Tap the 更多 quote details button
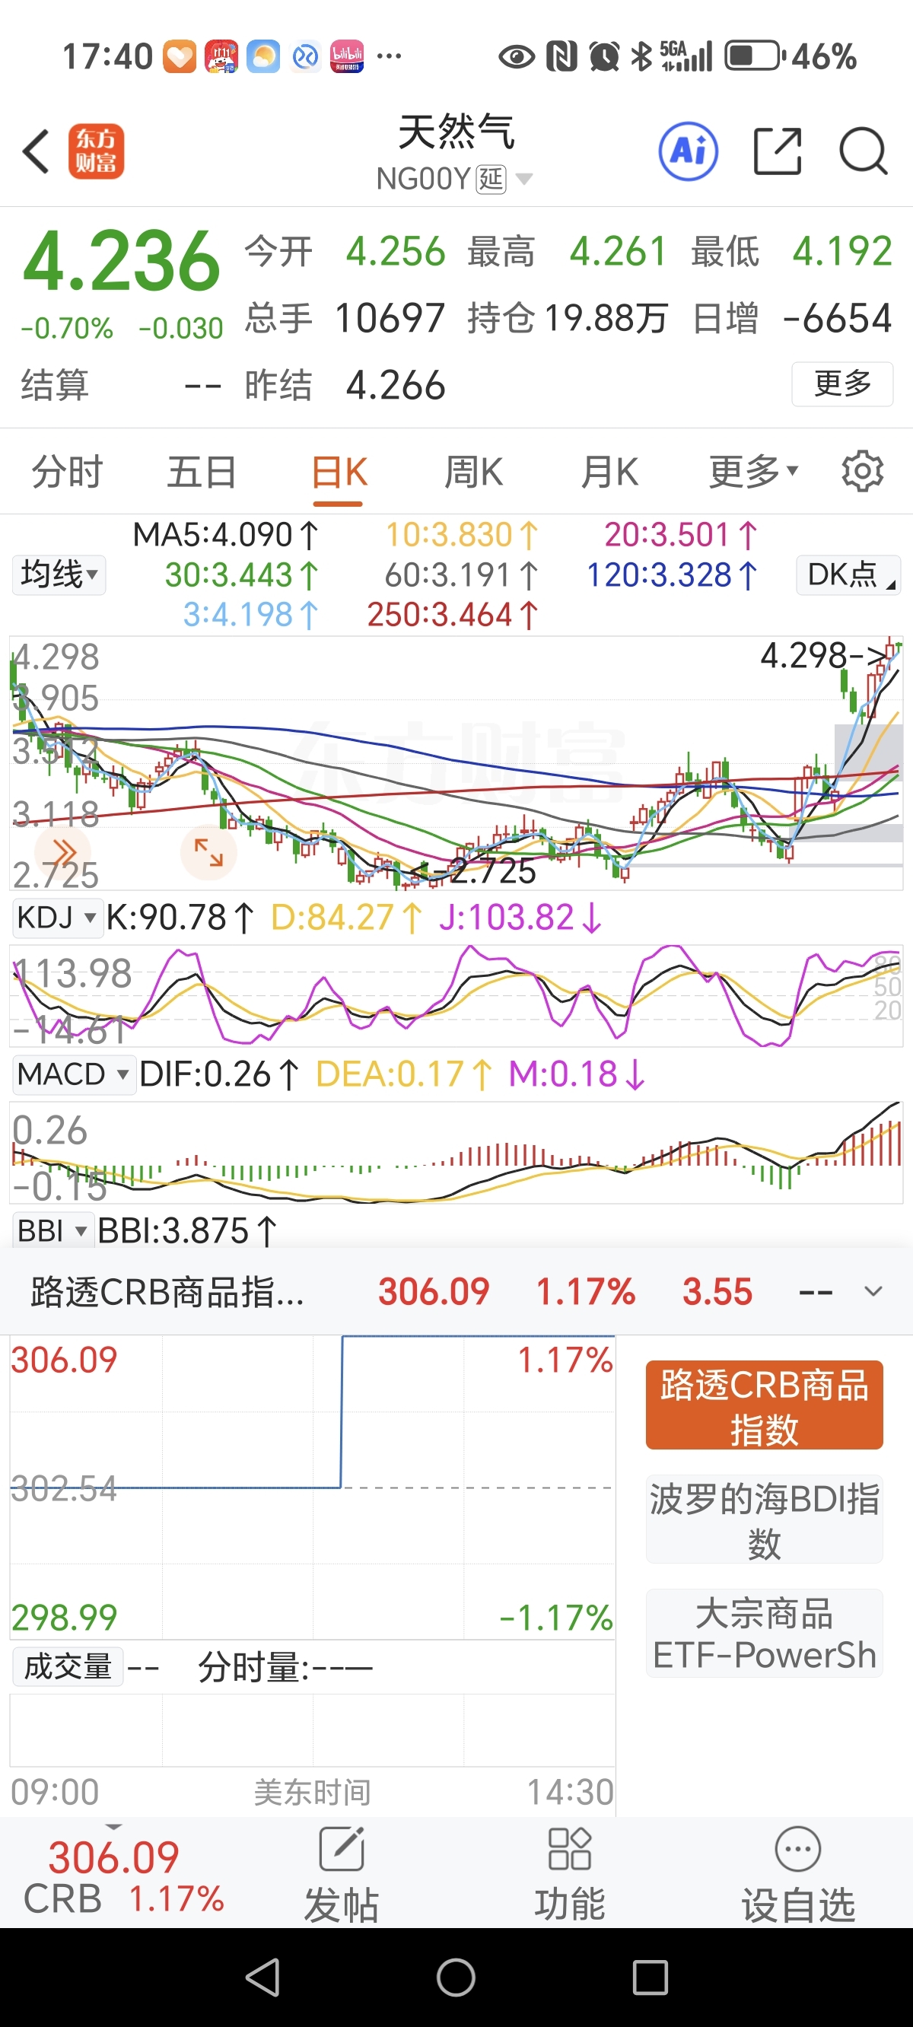 click(x=842, y=384)
